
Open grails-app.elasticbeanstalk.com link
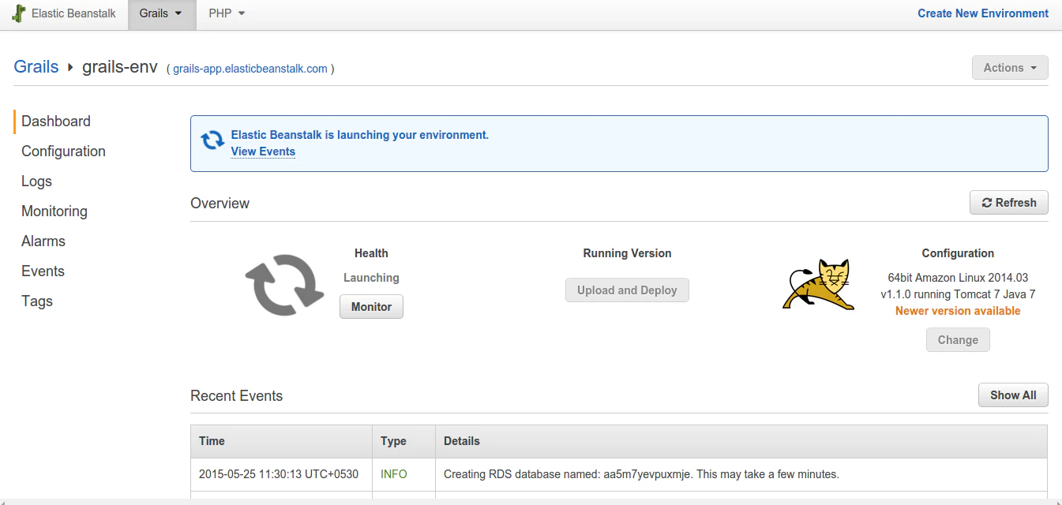pyautogui.click(x=250, y=69)
